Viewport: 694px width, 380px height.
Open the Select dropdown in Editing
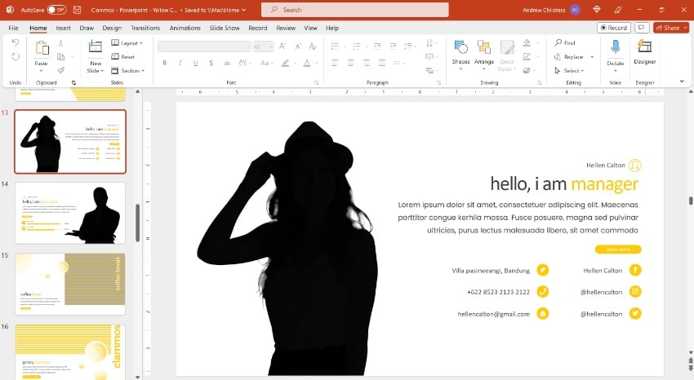point(572,70)
